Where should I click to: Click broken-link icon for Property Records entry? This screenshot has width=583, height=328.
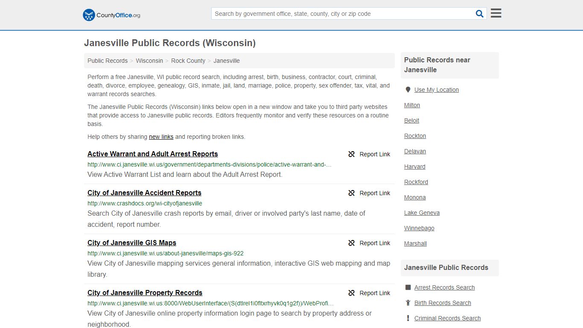[x=352, y=293]
